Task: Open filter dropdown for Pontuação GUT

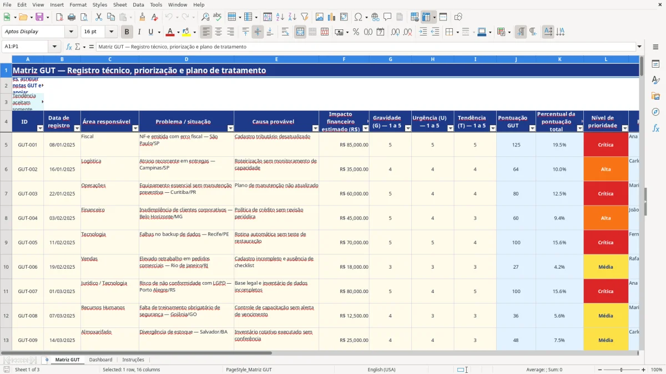Action: coord(532,129)
